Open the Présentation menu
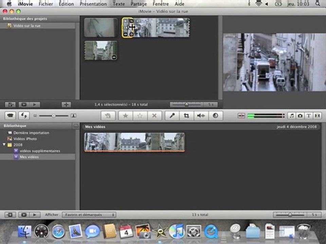 (x=93, y=4)
